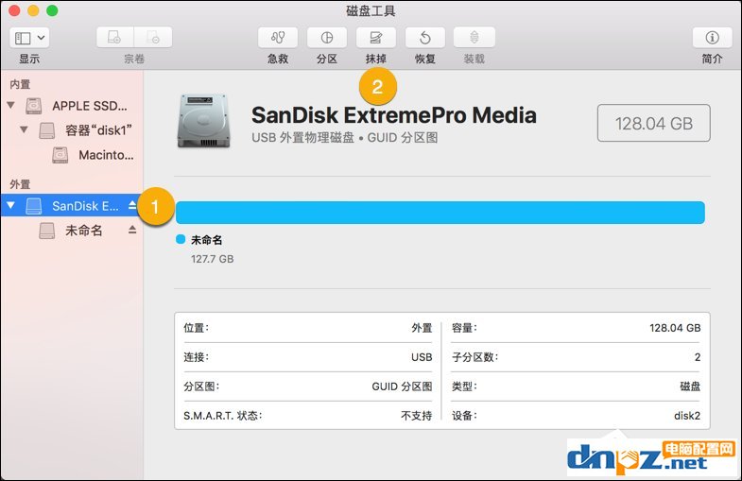Click the large hard drive image
This screenshot has width=742, height=481.
coord(204,121)
